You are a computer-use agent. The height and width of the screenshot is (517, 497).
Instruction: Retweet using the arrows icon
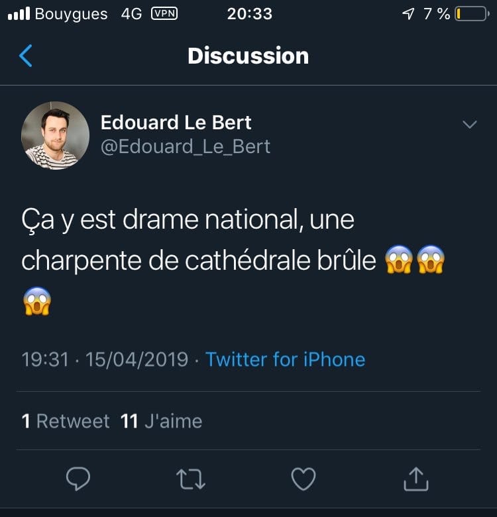192,479
